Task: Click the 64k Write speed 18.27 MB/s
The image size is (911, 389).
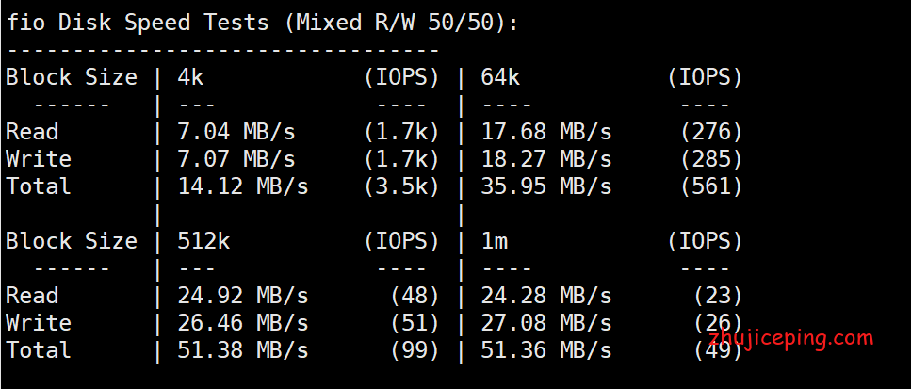Action: pos(546,160)
